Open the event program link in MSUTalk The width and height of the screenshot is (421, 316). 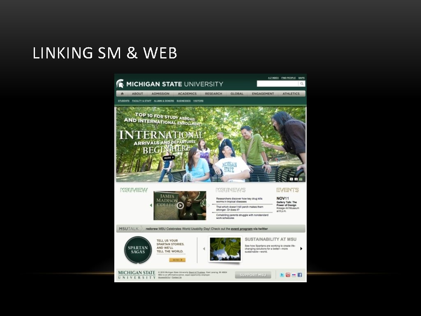pos(242,229)
